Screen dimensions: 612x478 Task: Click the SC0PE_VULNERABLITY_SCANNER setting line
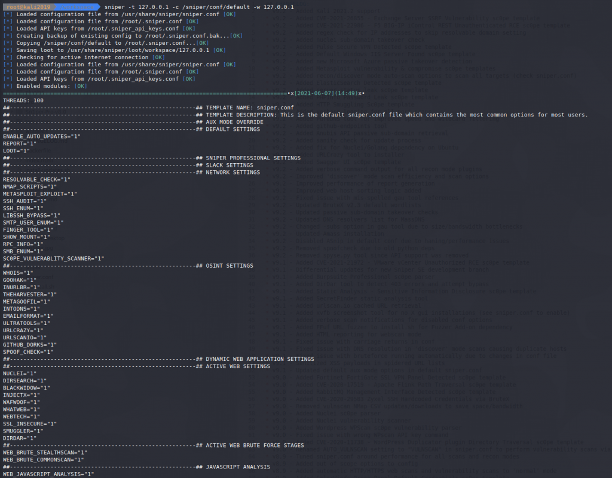point(53,258)
